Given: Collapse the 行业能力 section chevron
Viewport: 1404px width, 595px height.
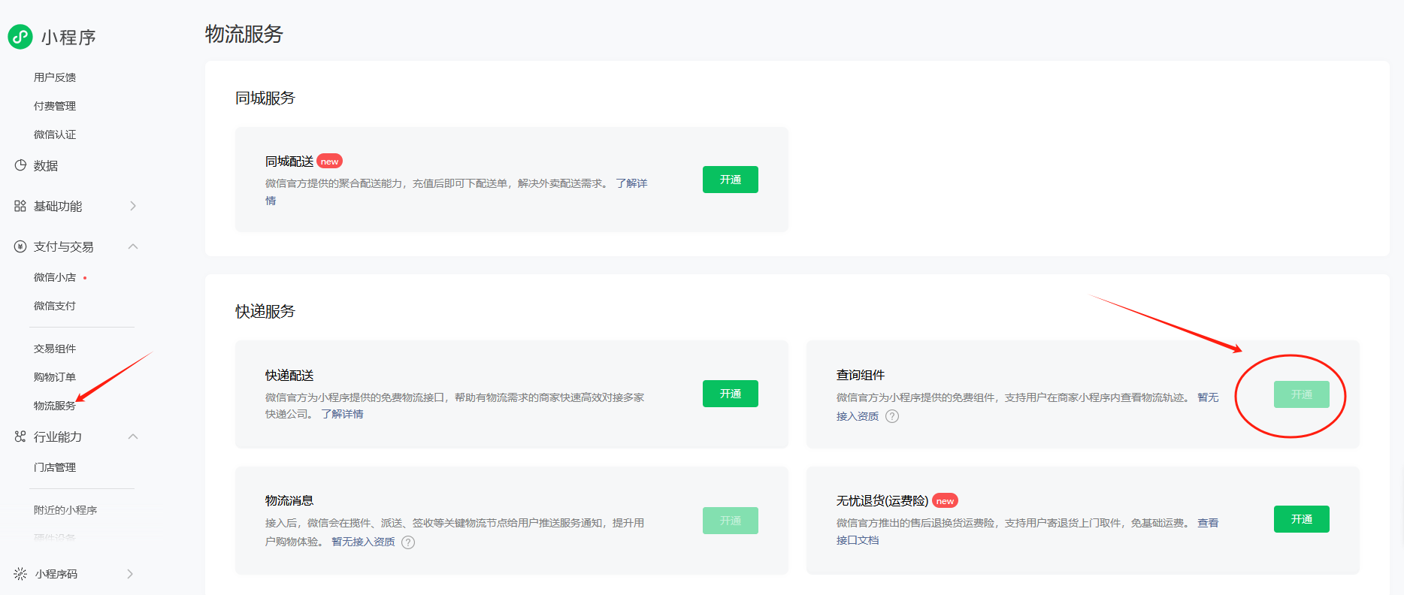Looking at the screenshot, I should click(133, 436).
